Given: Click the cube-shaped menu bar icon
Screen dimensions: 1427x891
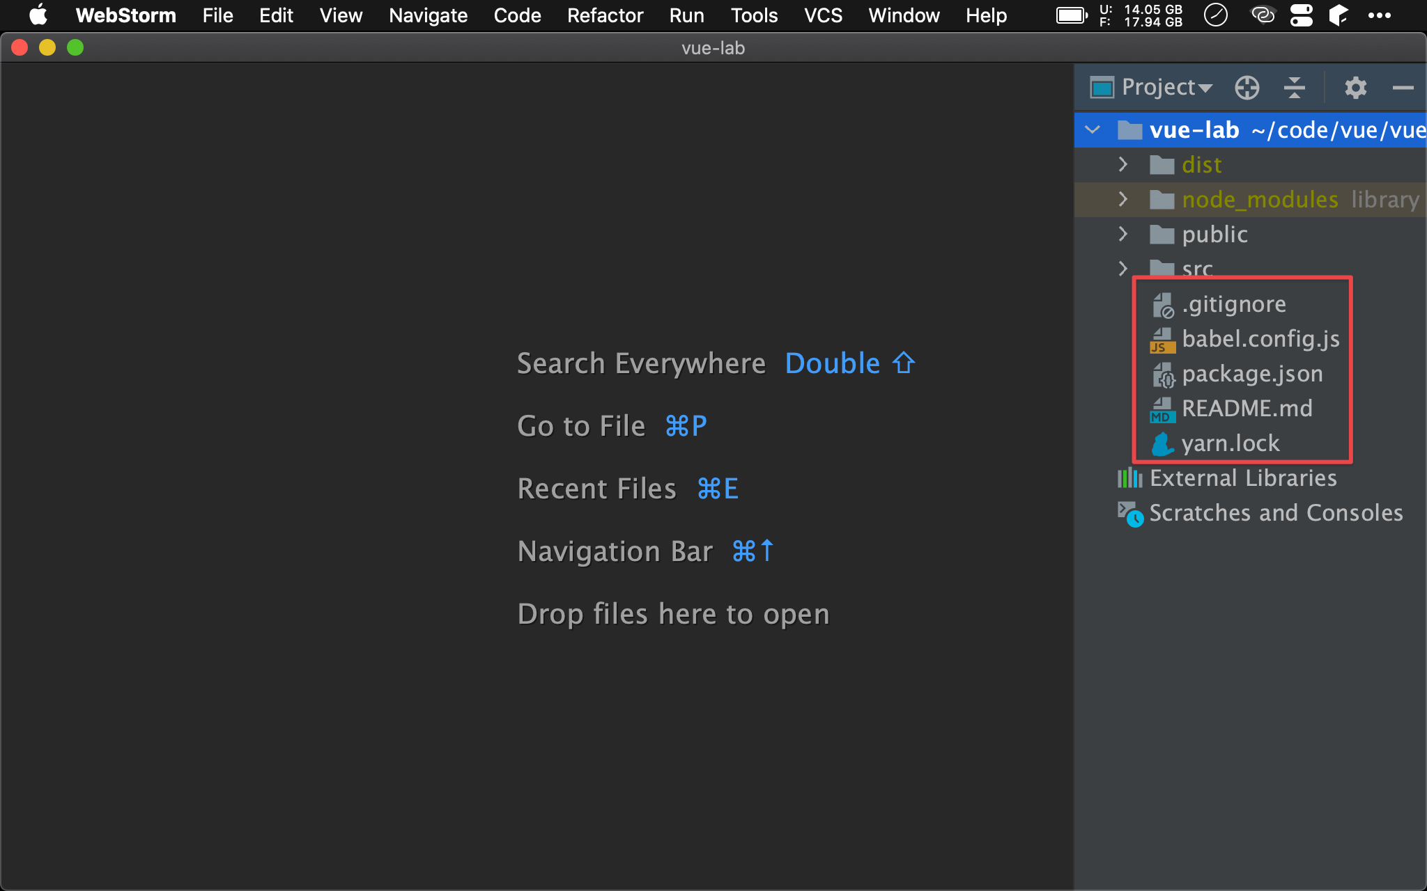Looking at the screenshot, I should click(1338, 15).
